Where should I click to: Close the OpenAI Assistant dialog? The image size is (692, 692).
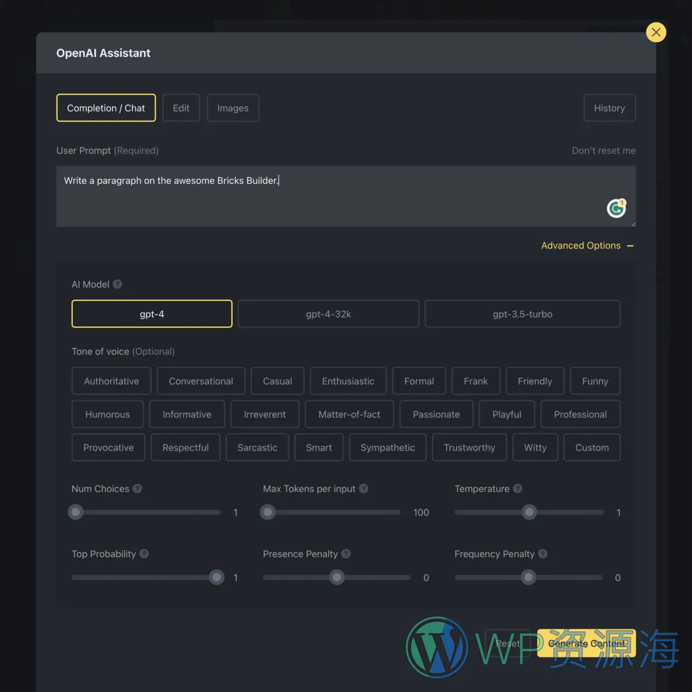click(656, 32)
